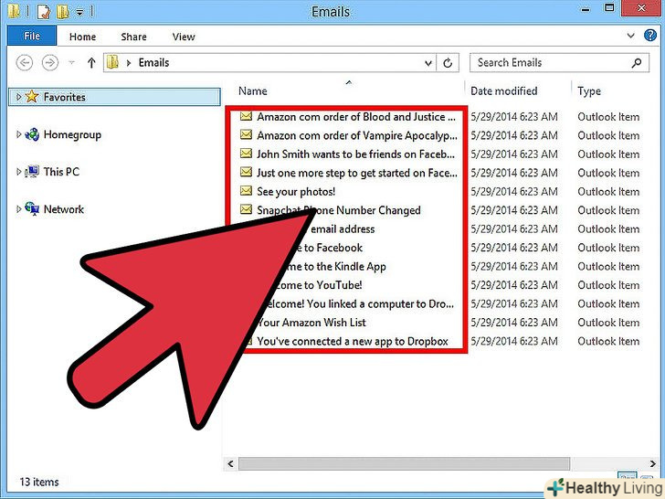665x499 pixels.
Task: Click envelope icon of John Smith email
Action: [x=246, y=154]
